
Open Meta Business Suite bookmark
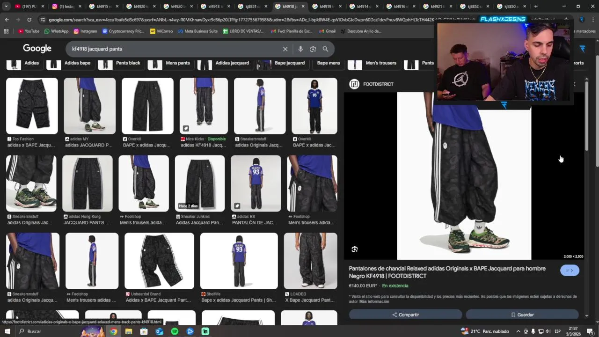(197, 31)
